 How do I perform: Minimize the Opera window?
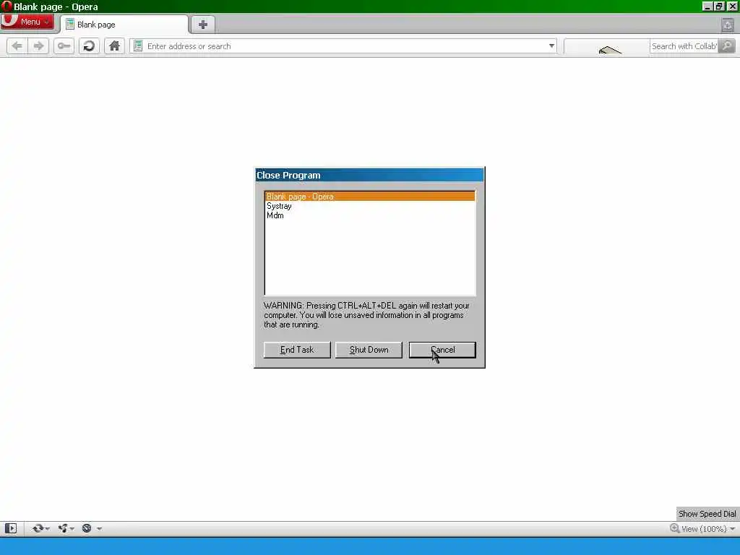(707, 7)
